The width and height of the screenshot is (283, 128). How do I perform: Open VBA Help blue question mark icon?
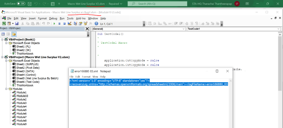(96, 24)
